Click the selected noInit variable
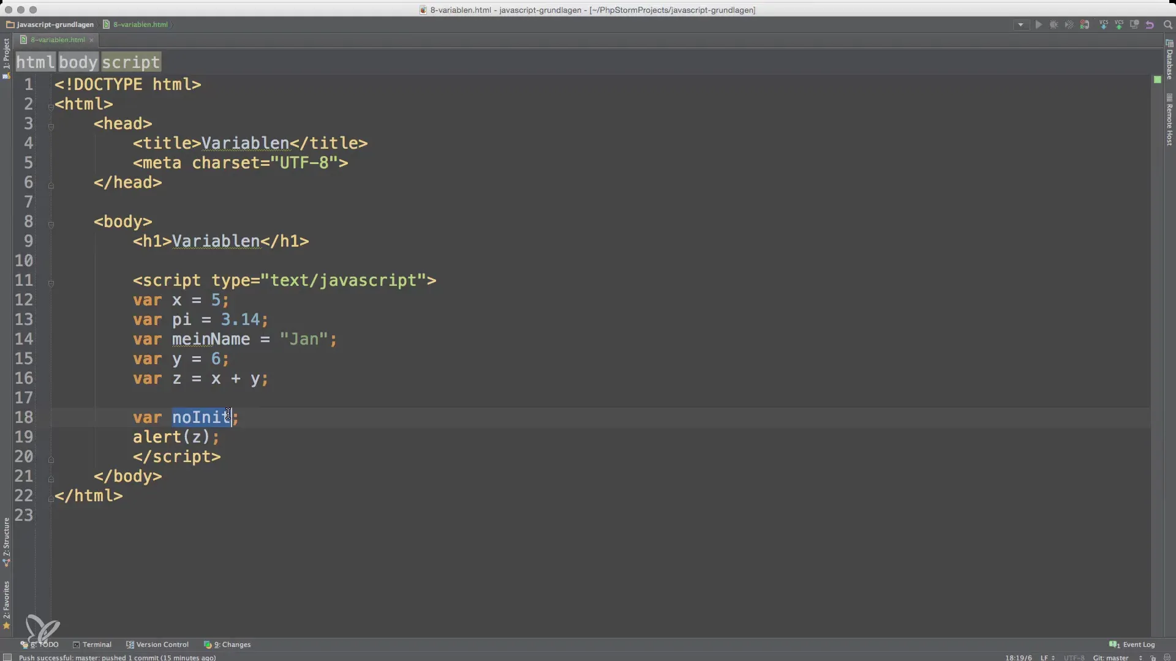This screenshot has width=1176, height=661. pyautogui.click(x=202, y=417)
